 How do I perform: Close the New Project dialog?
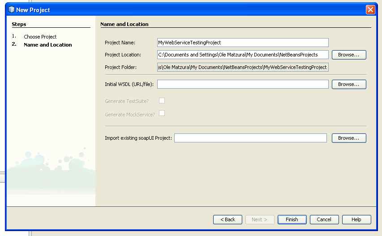coord(370,10)
